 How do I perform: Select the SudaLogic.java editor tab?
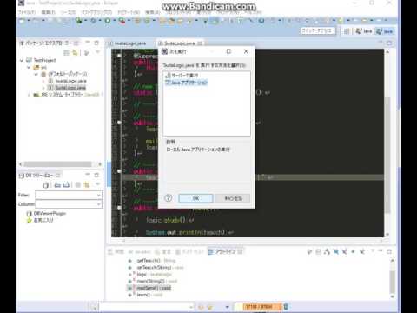(180, 43)
